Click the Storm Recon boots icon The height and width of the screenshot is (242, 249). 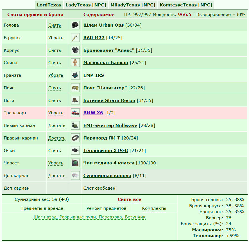point(75,101)
